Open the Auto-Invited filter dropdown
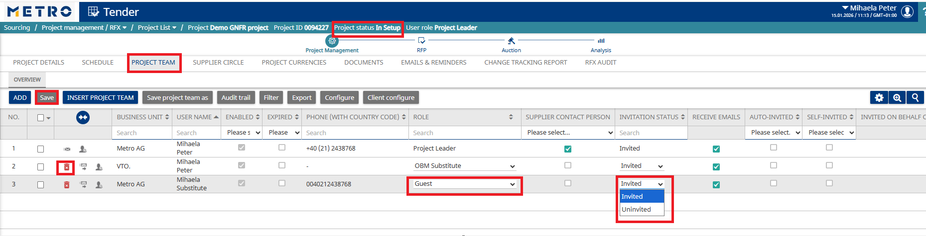This screenshot has width=926, height=236. click(775, 133)
